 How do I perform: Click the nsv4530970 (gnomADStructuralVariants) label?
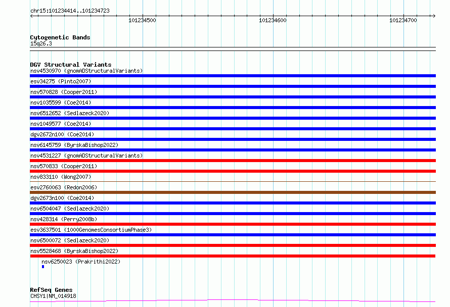tap(86, 71)
